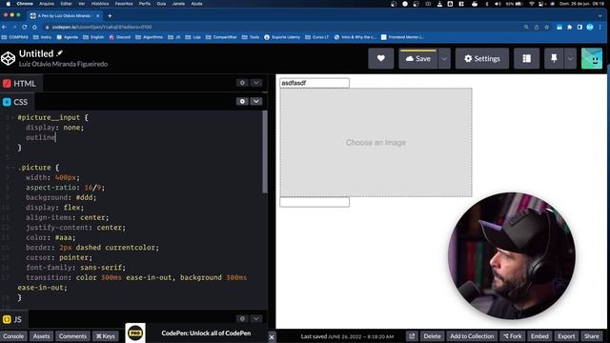This screenshot has height=343, width=610.
Task: Reload the page in Chrome
Action: (24, 27)
